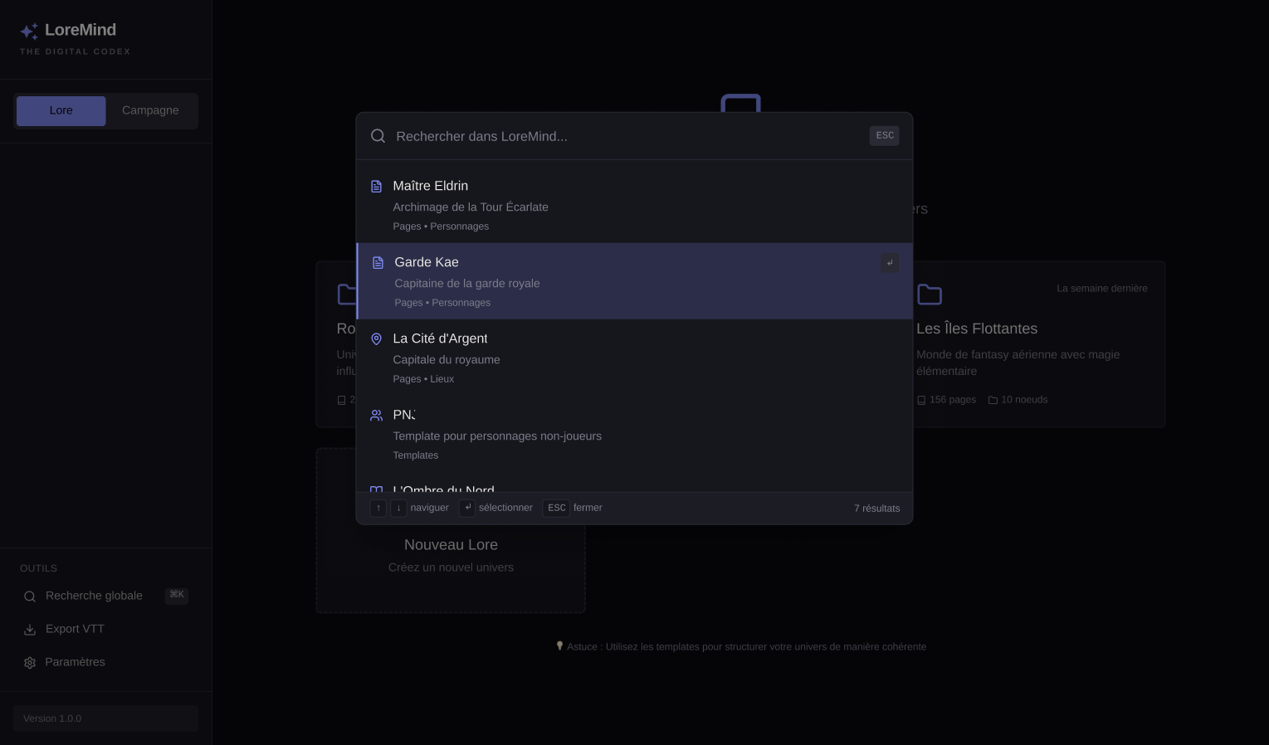
Task: Close search with the ESC badge
Action: (x=885, y=136)
